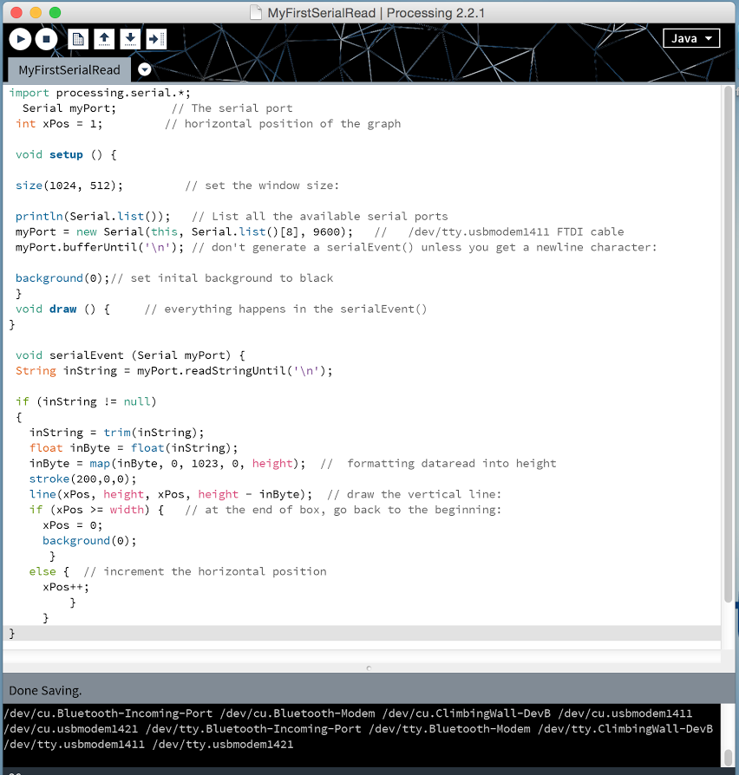Click '/dev/cu.Bluetooth-Incoming-Port' in the console

[x=108, y=713]
